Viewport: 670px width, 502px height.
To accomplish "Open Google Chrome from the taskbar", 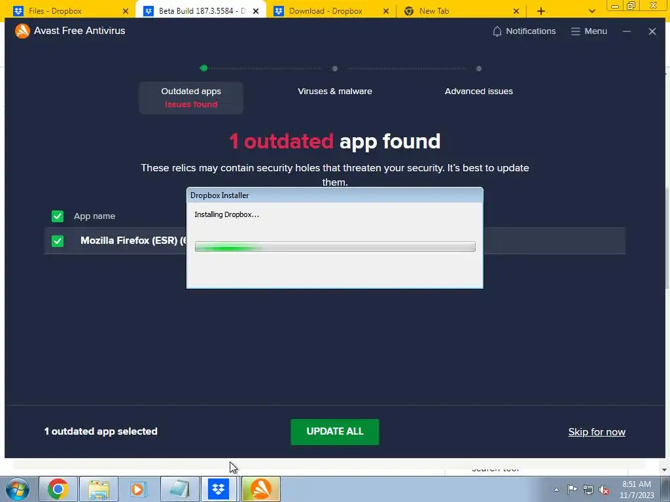I will pos(58,489).
